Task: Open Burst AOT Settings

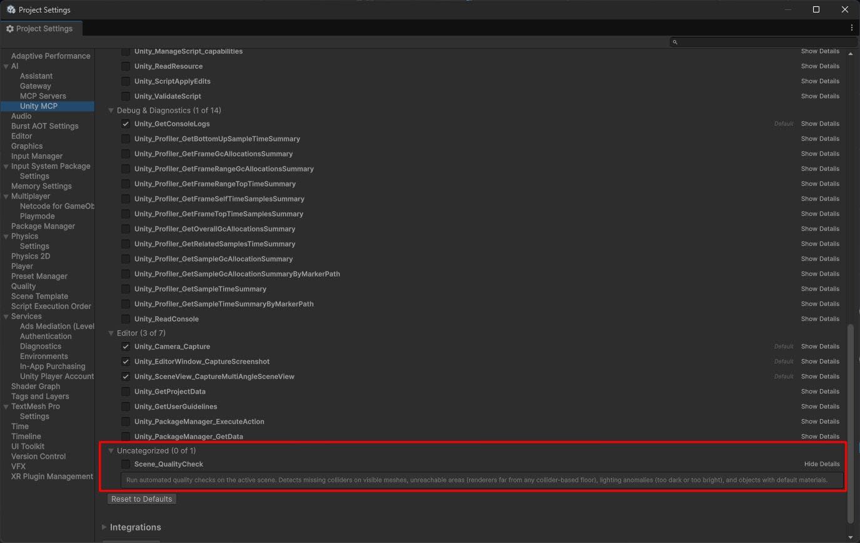Action: coord(45,126)
